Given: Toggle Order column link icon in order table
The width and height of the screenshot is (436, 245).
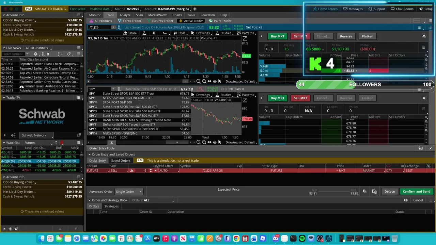Looking at the screenshot, I should click(x=388, y=166).
